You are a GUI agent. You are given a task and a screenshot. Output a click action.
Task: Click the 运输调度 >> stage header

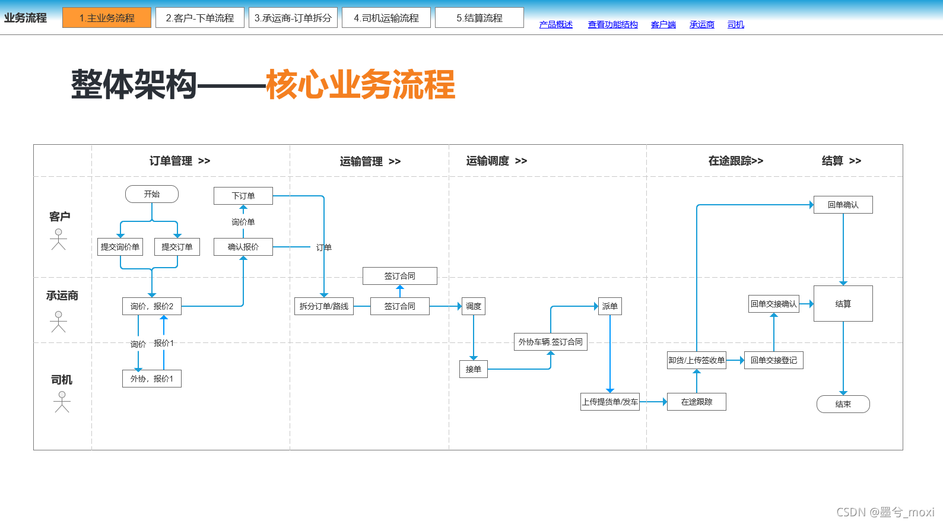click(x=497, y=161)
